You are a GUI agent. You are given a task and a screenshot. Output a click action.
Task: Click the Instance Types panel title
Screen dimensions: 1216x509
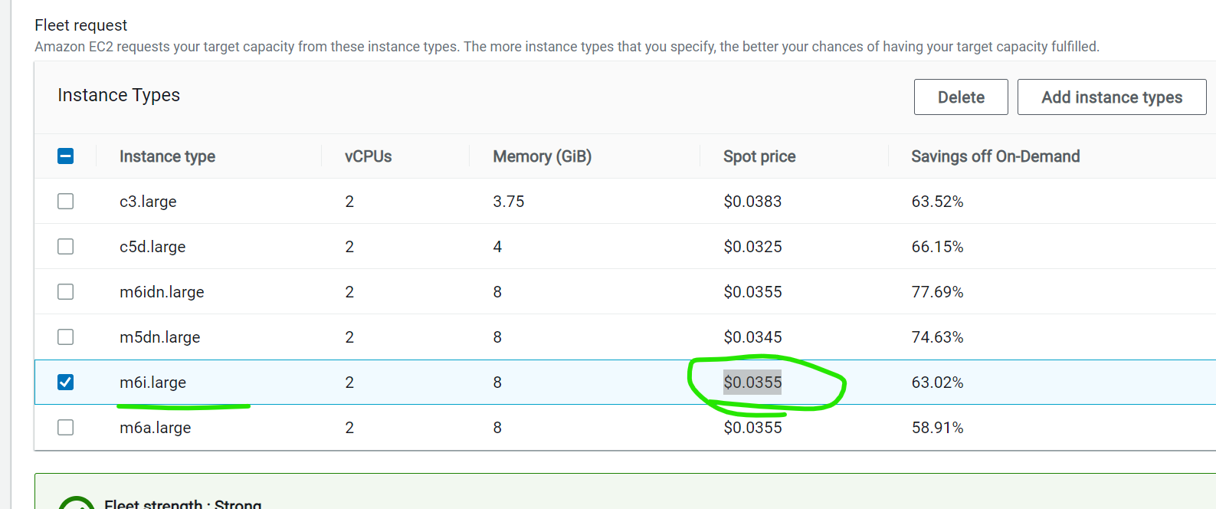point(119,95)
